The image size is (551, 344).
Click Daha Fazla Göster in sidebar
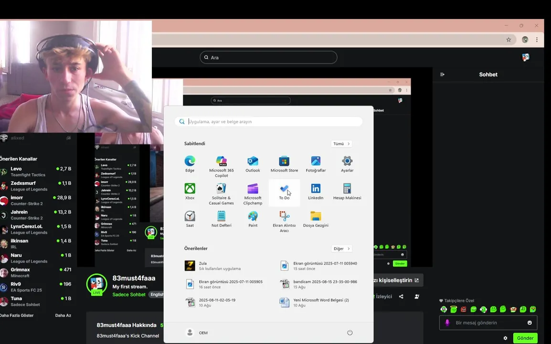coord(17,315)
